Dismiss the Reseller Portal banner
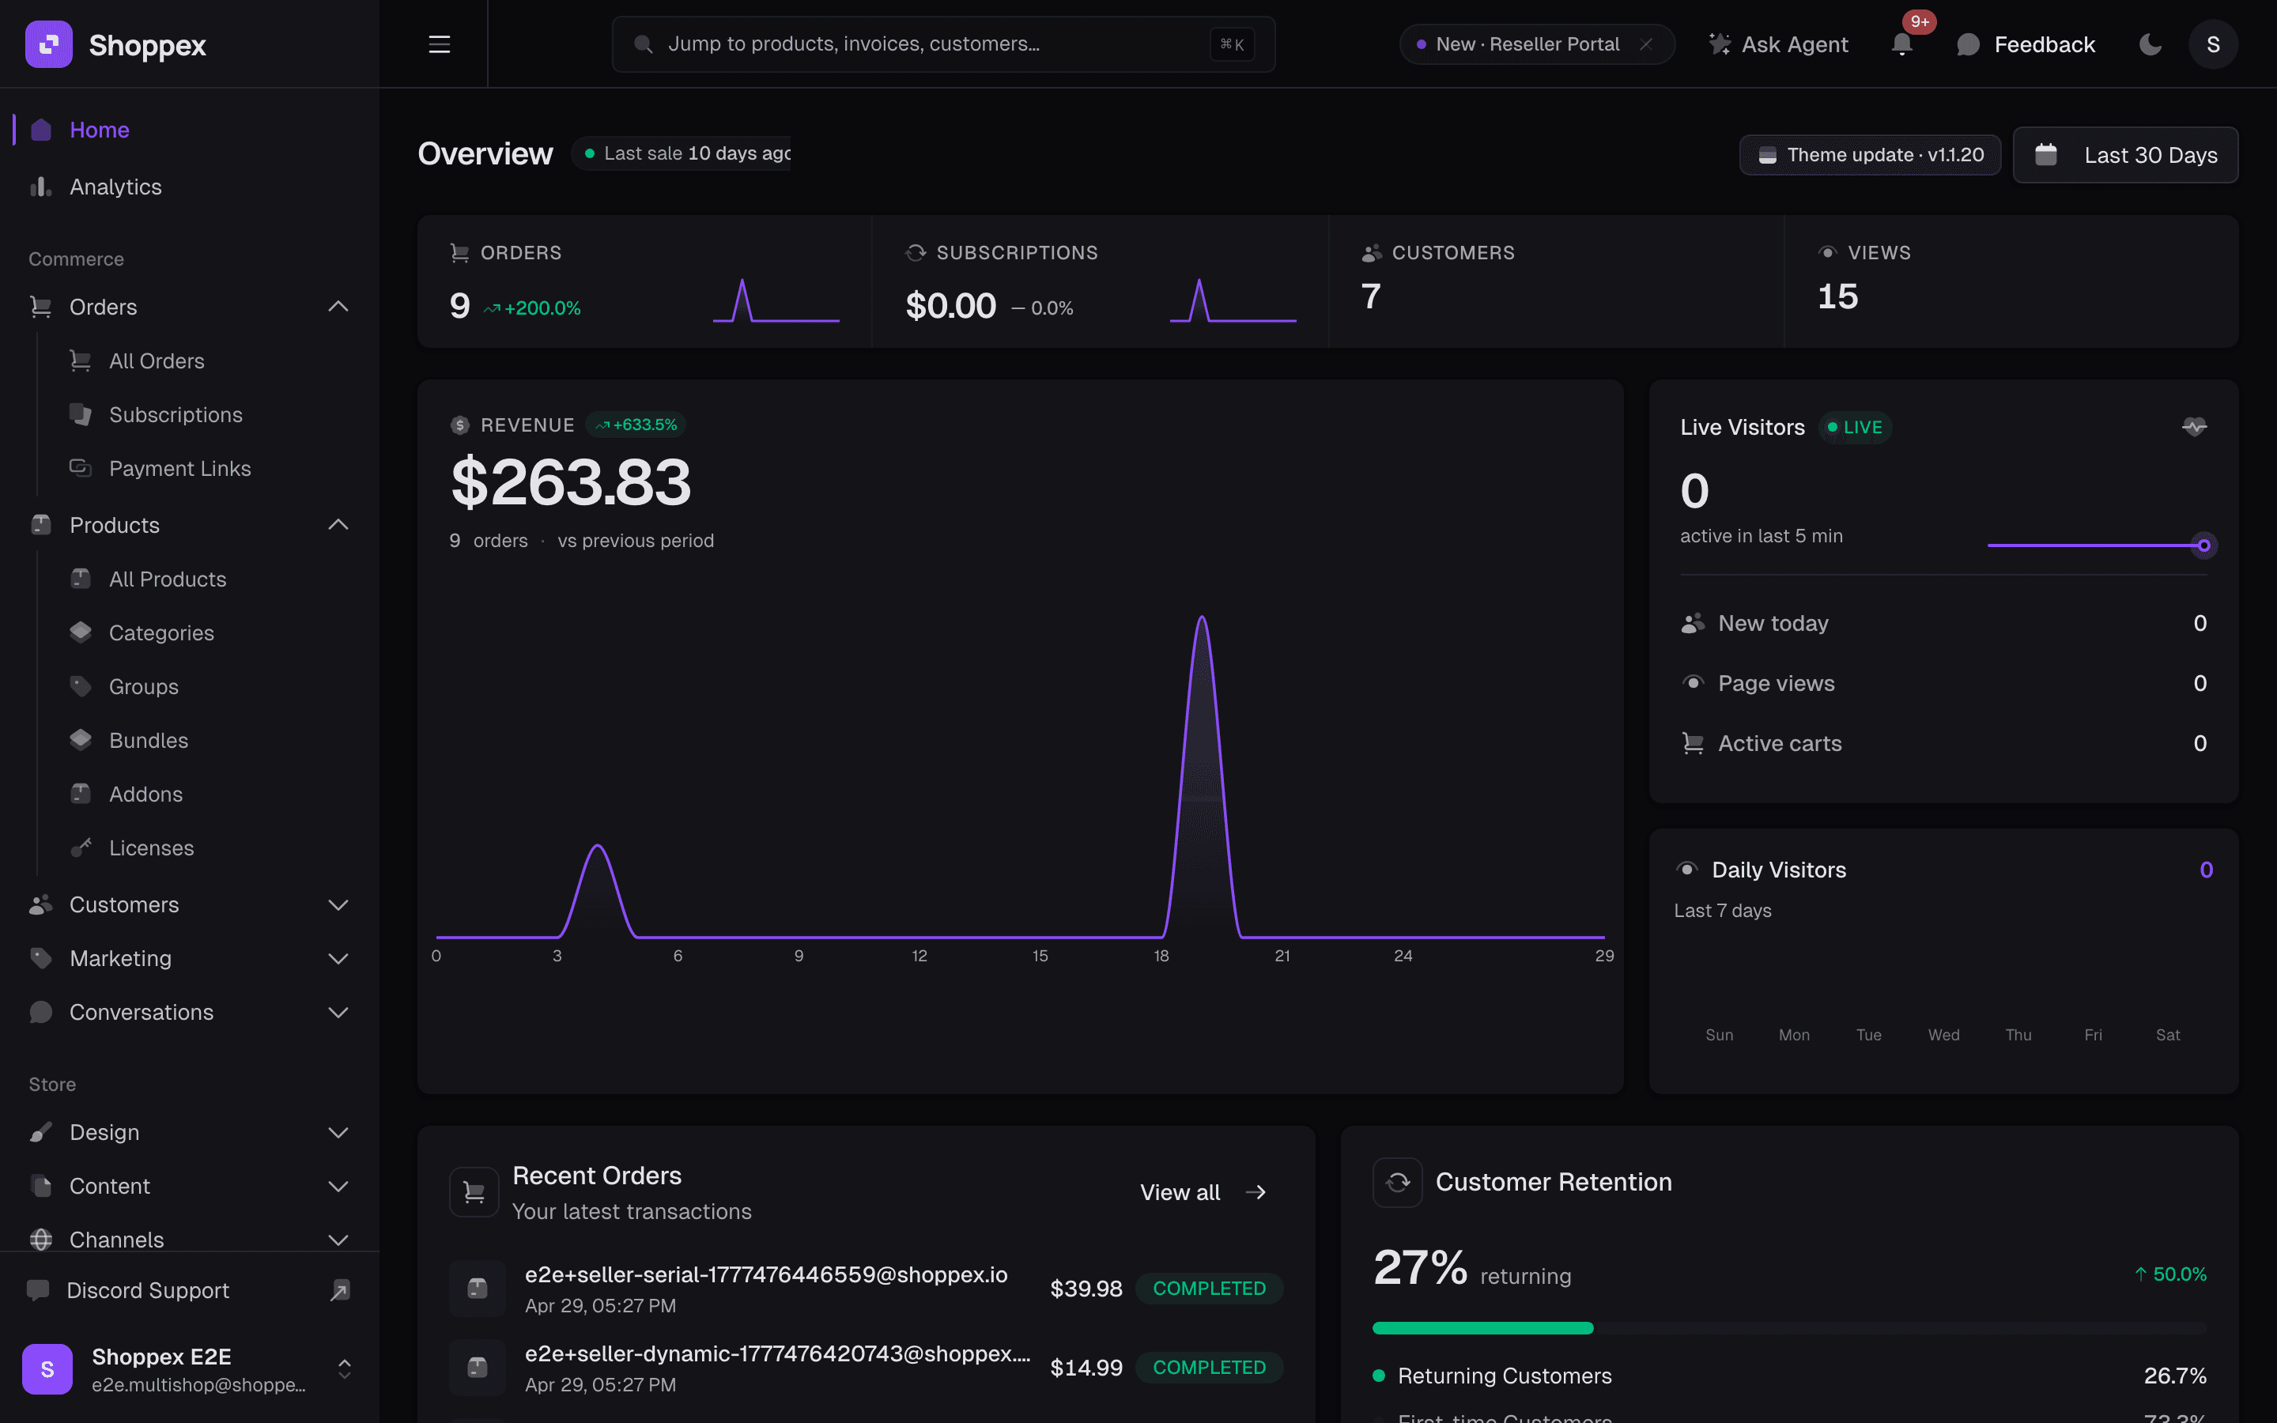 (1645, 44)
